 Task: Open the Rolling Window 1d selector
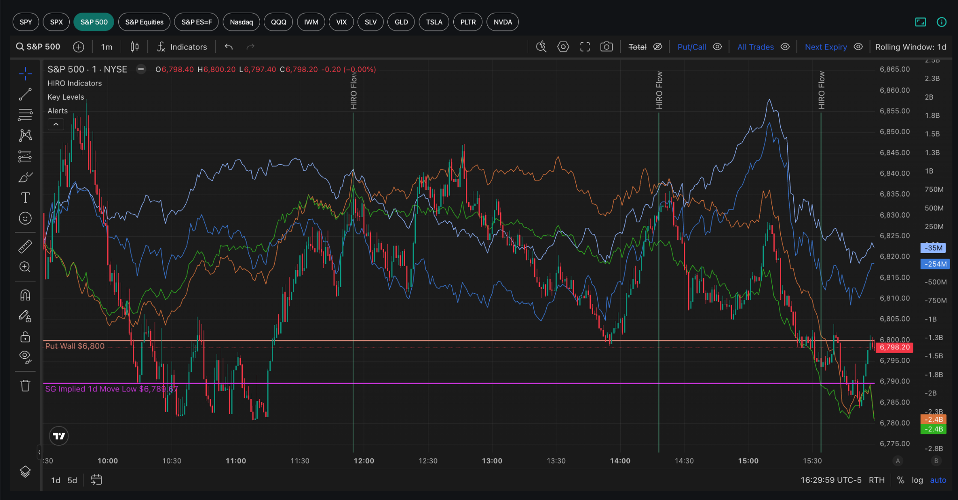point(910,47)
